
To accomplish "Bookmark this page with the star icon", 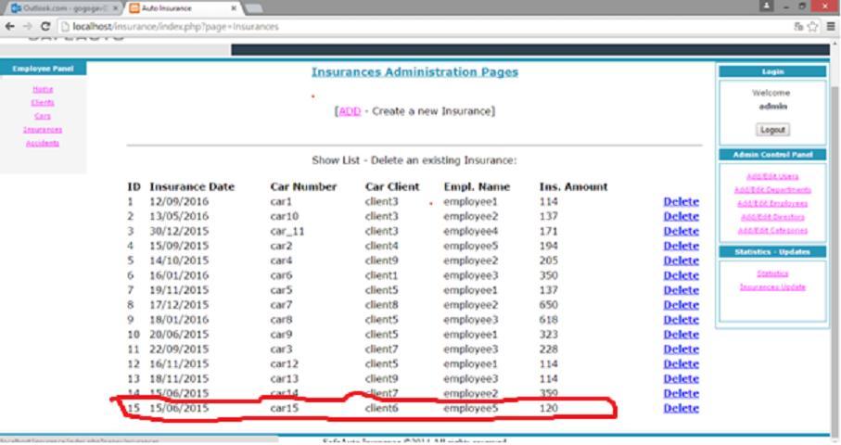I will click(812, 26).
